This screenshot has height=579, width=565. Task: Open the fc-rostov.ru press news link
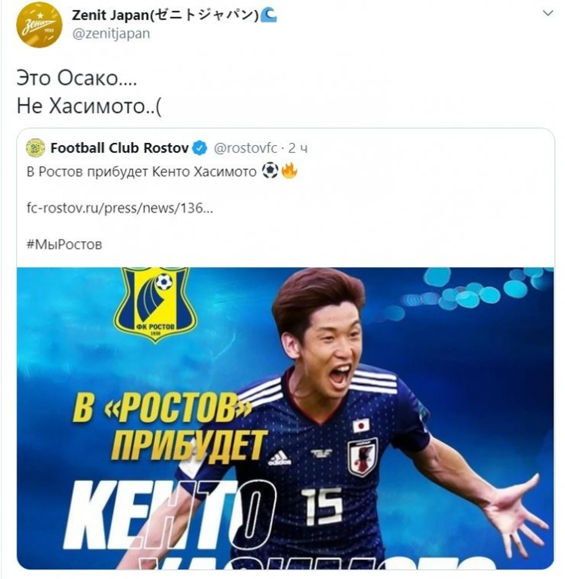[120, 208]
